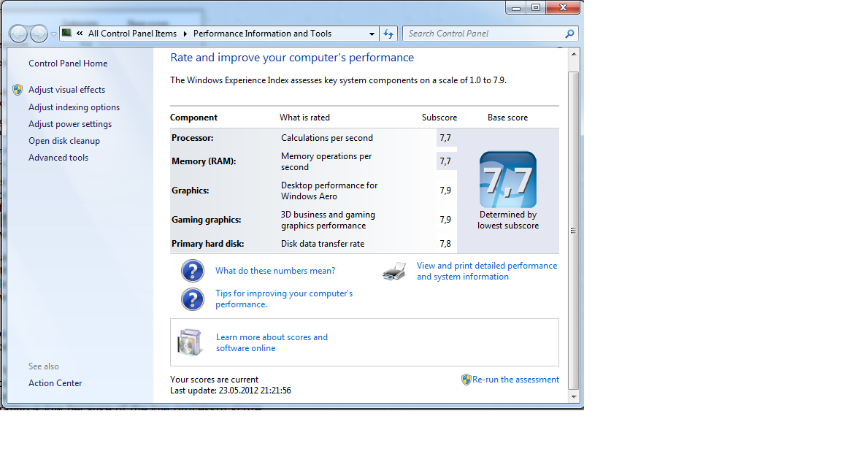Open Learn more about scores and software online
This screenshot has height=473, width=841.
point(272,342)
